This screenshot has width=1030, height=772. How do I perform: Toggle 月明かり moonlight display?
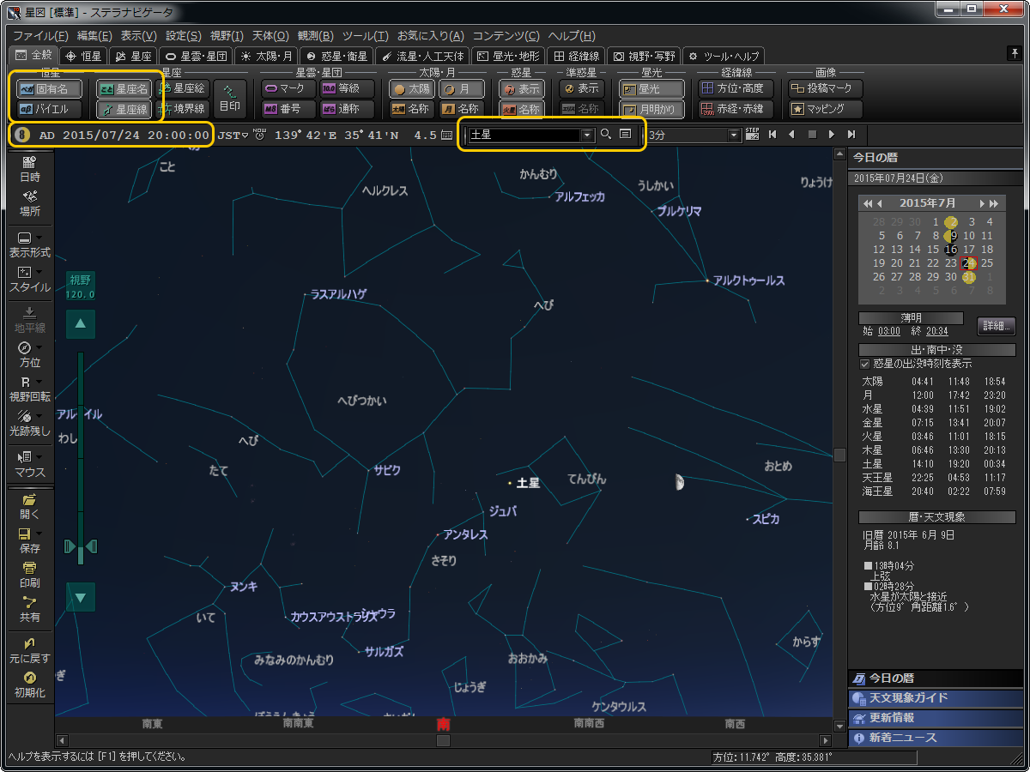pos(651,109)
